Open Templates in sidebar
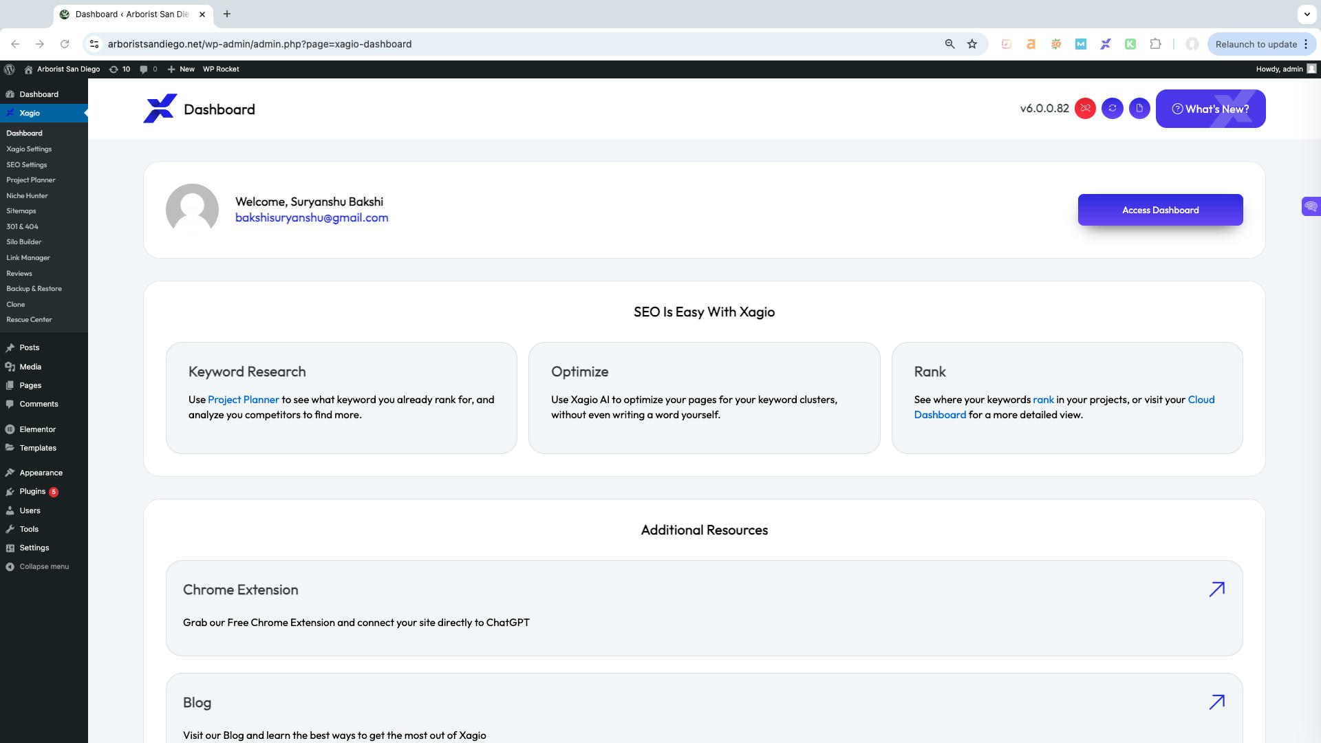1321x743 pixels. [38, 449]
